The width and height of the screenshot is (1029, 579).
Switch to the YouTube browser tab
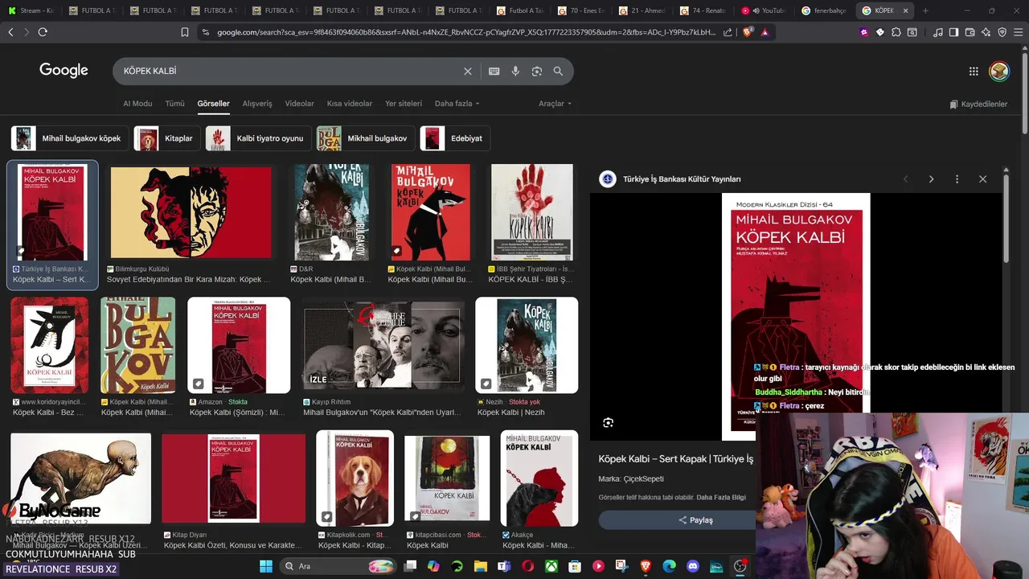(x=764, y=10)
